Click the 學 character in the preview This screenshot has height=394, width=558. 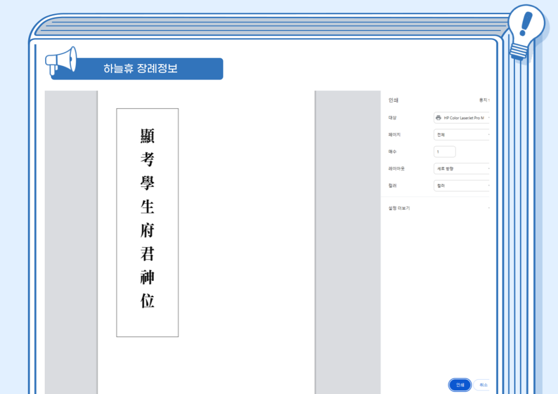click(147, 183)
